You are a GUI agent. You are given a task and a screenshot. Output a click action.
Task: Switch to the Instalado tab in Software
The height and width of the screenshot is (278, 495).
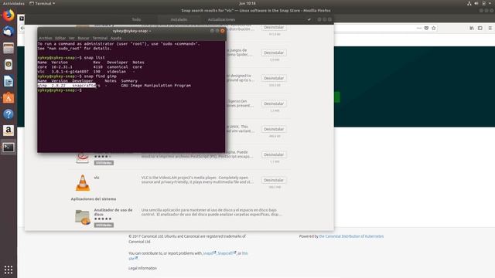[179, 19]
